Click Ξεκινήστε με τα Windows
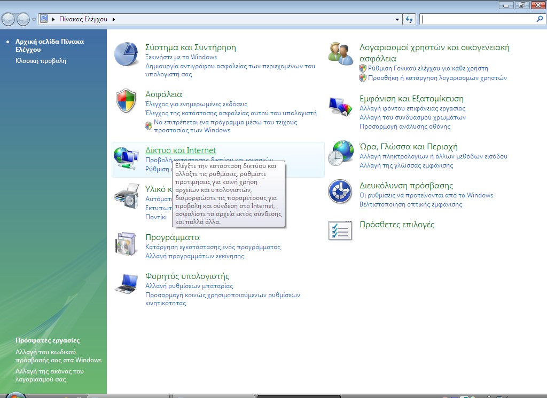Image resolution: width=547 pixels, height=398 pixels. coord(181,57)
